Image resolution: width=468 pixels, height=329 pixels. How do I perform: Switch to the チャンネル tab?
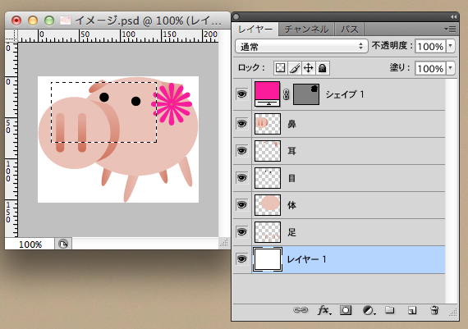306,30
